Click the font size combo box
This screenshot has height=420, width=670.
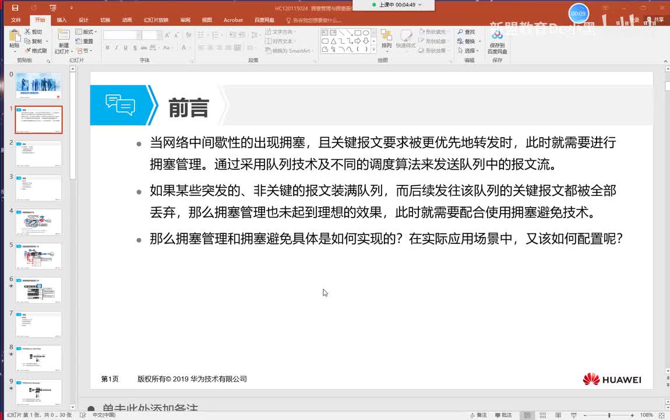tap(151, 35)
